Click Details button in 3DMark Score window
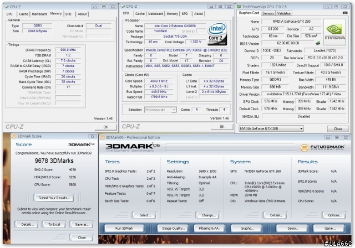 [27, 225]
